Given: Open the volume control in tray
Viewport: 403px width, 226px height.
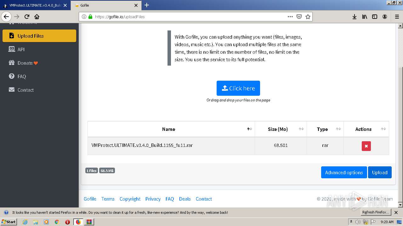Looking at the screenshot, I should coord(358,222).
